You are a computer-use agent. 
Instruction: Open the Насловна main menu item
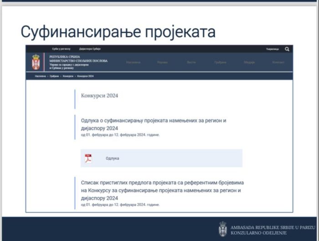click(x=133, y=62)
